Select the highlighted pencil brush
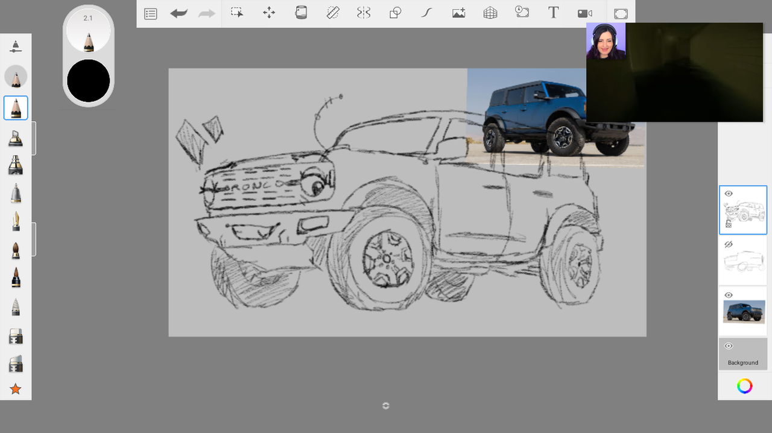Screen dimensions: 772x433 point(16,108)
